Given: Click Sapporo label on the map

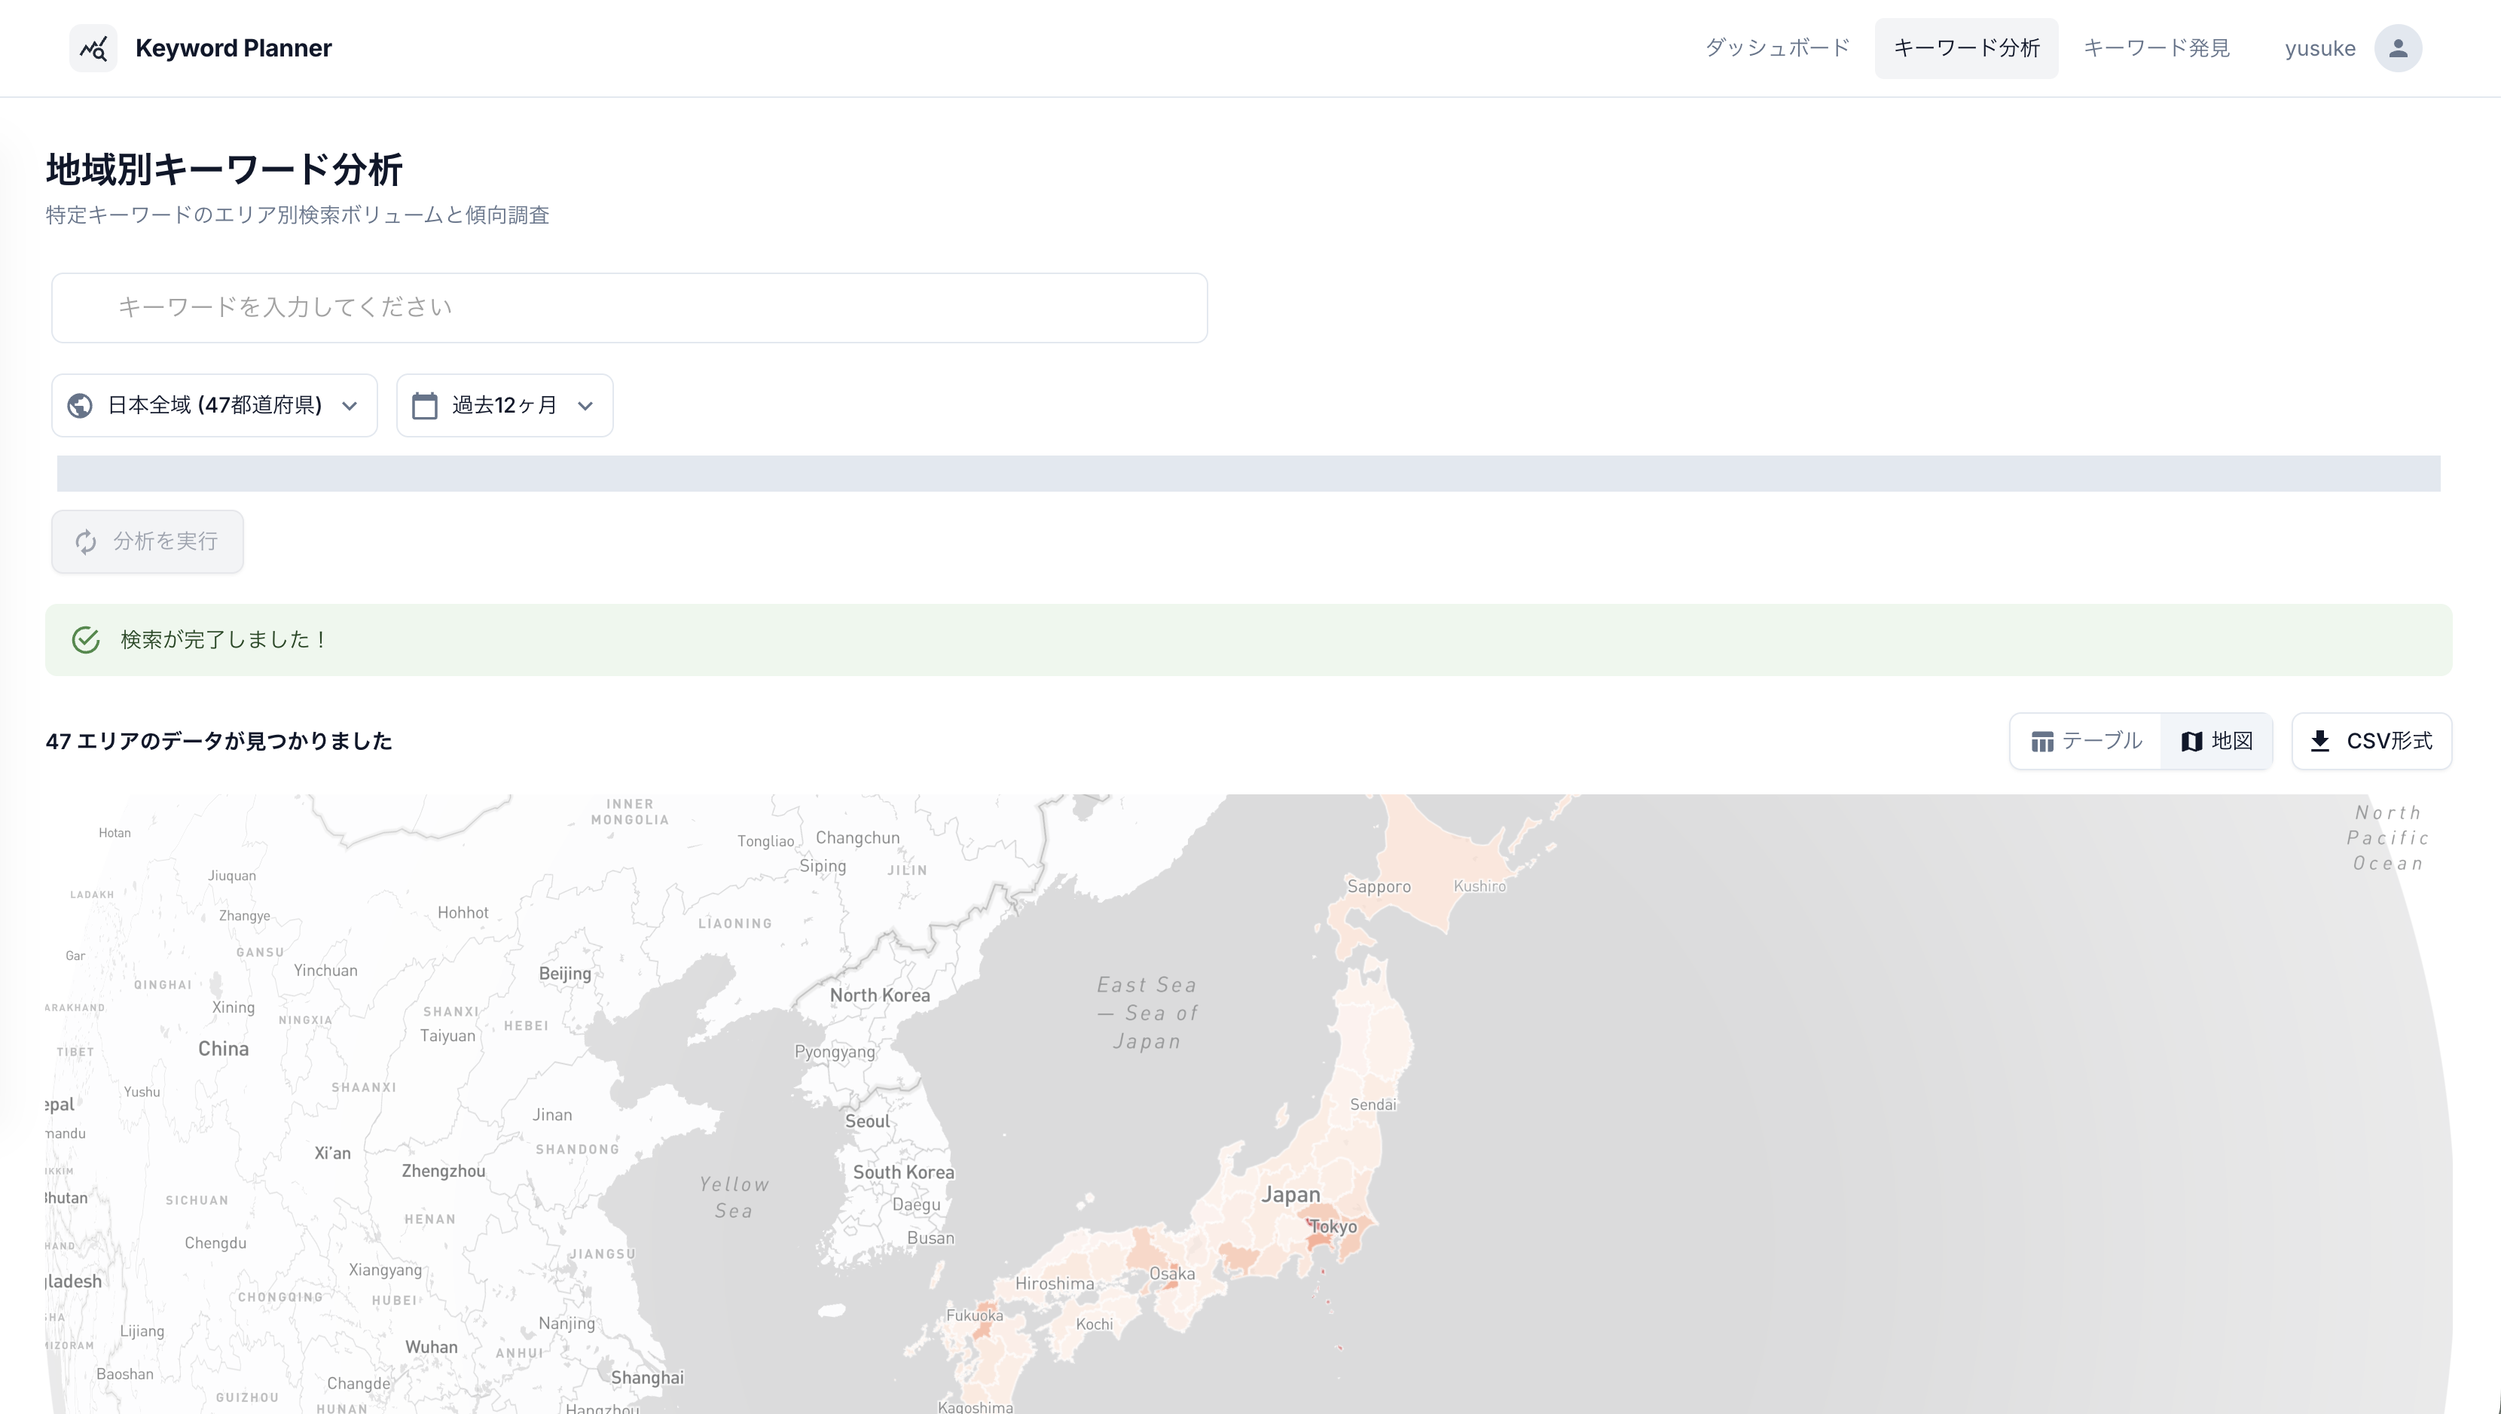Looking at the screenshot, I should click(1379, 887).
